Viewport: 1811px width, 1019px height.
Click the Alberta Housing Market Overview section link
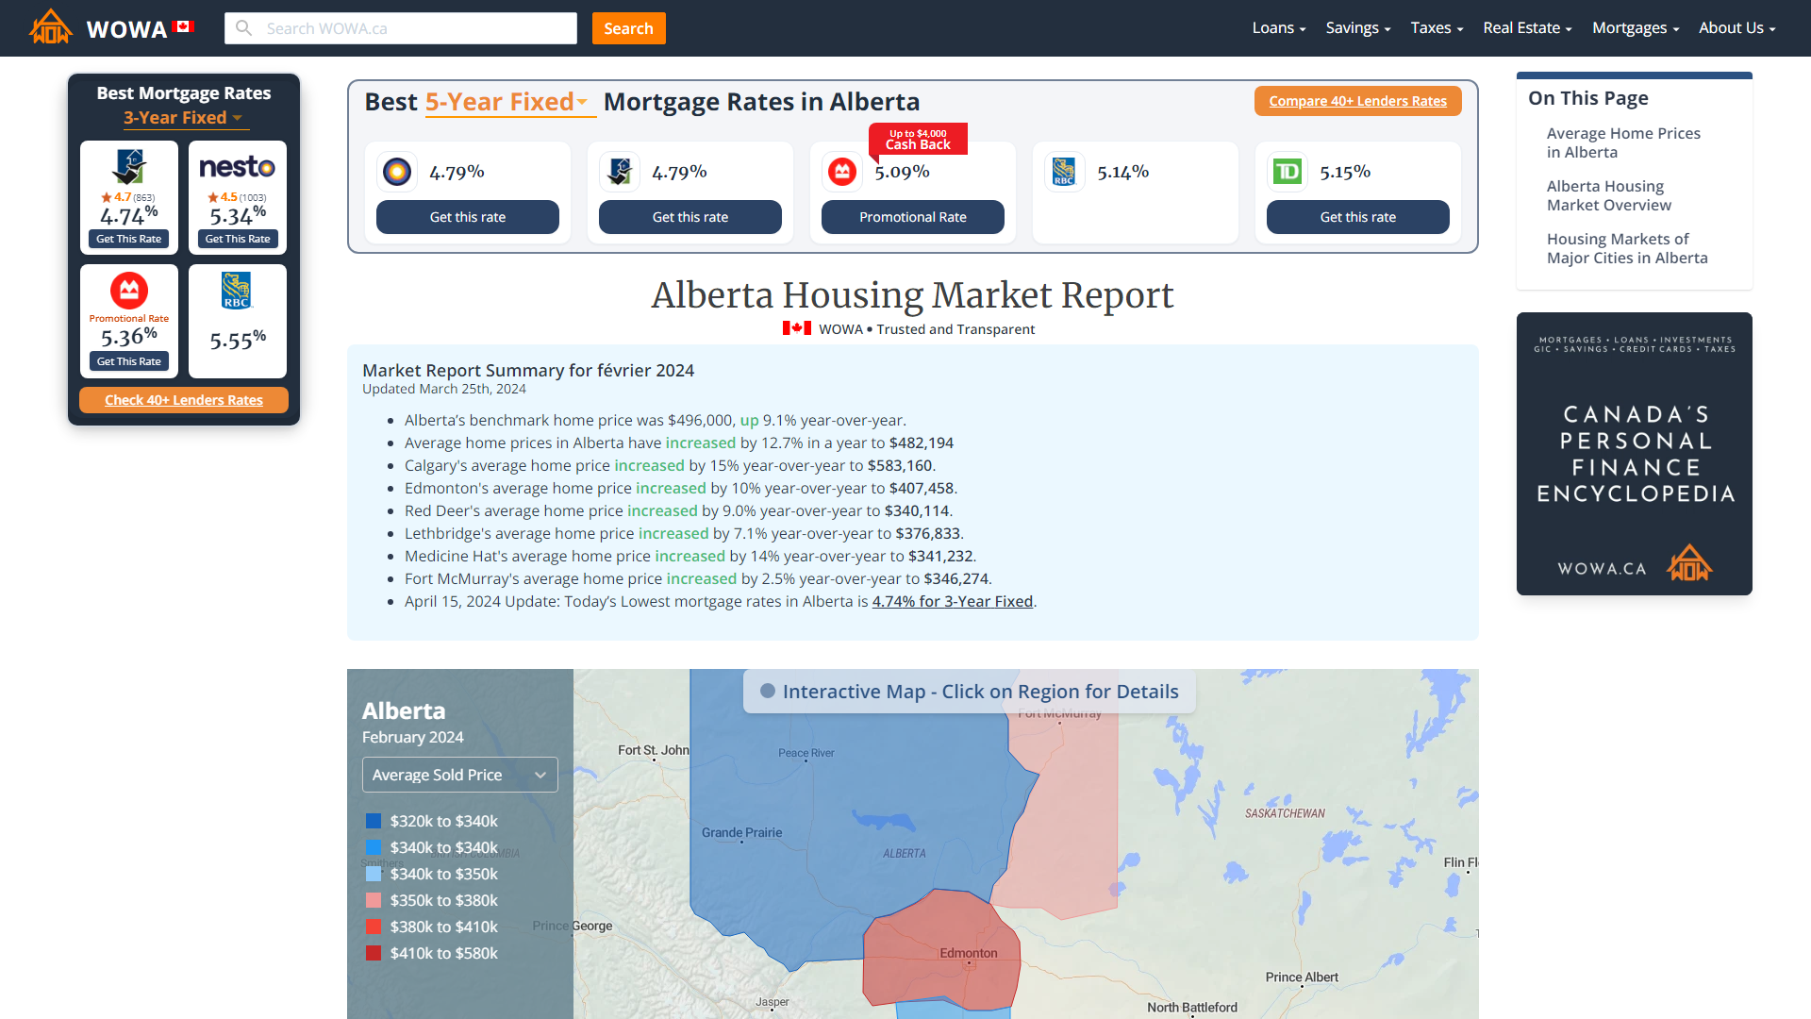1608,195
